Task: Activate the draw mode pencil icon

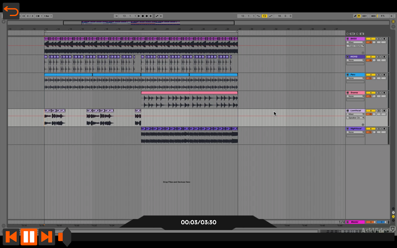Action: (x=355, y=16)
